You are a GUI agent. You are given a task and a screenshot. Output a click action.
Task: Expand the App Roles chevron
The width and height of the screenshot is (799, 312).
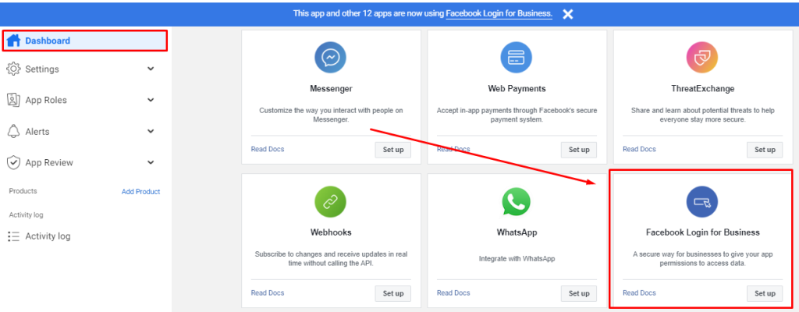tap(151, 100)
